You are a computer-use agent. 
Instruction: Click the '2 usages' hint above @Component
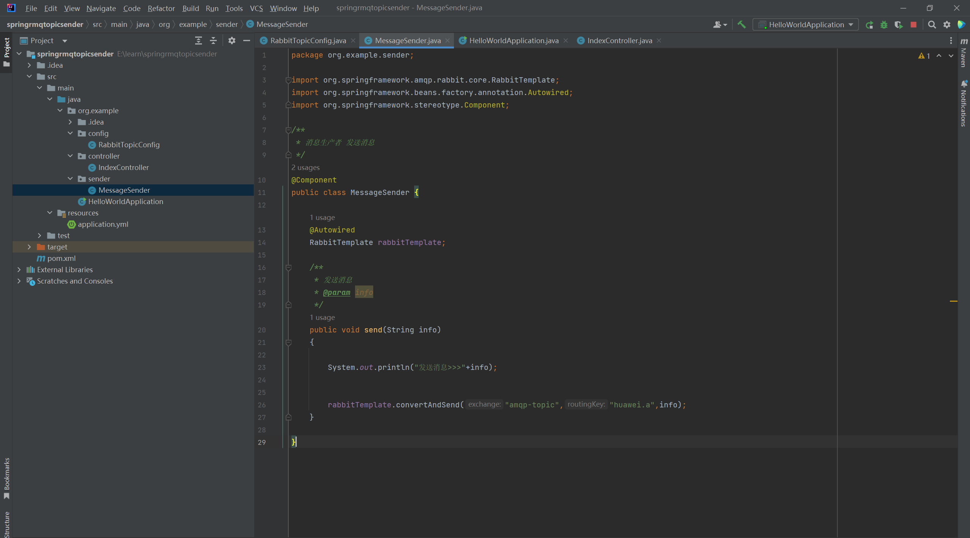[x=305, y=167]
